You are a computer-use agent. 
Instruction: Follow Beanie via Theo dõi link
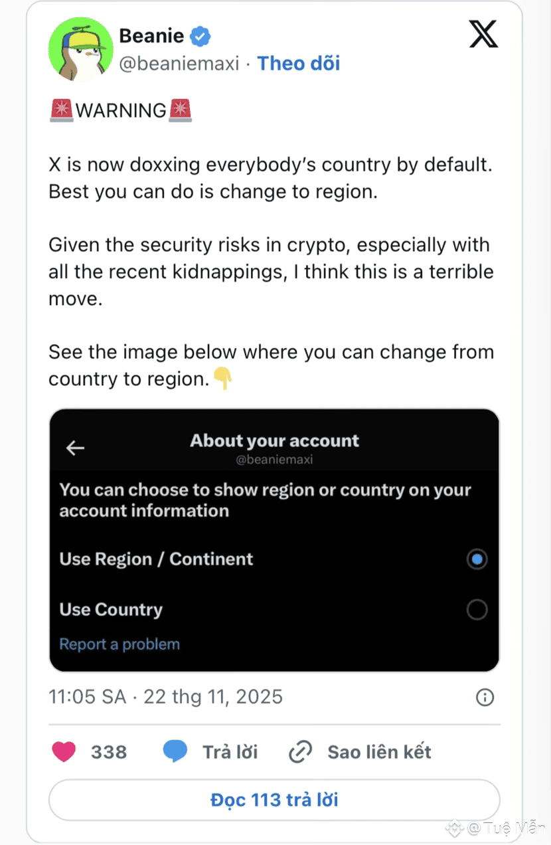click(299, 64)
